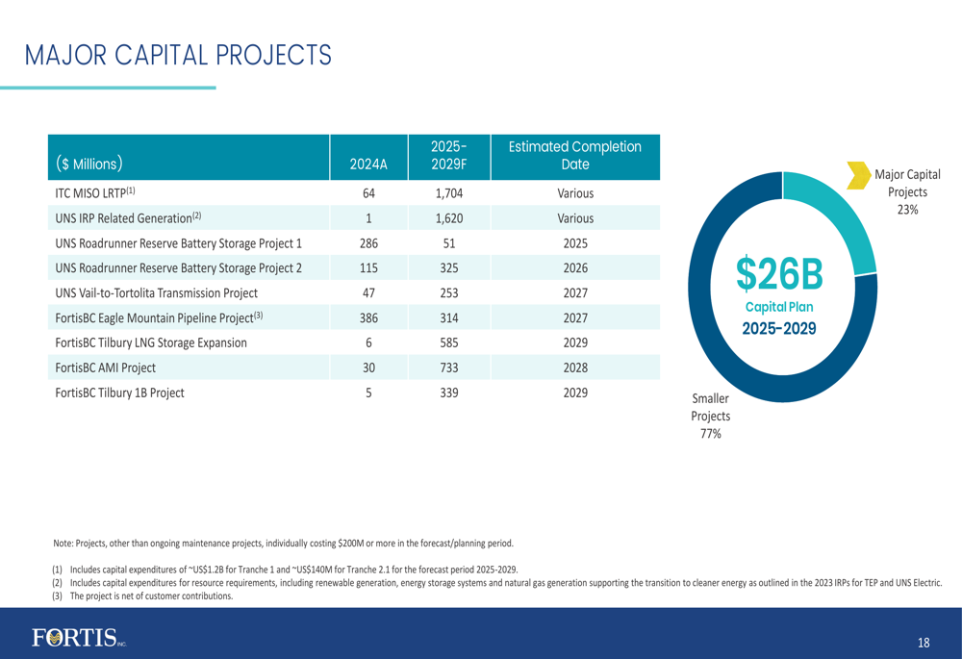
Task: Click the "MAJOR CAPITAL PROJECTS" slide title
Action: pos(178,55)
